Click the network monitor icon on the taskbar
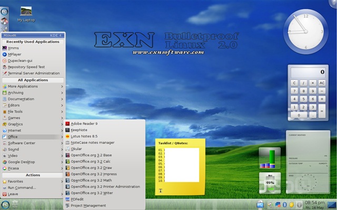Viewport: 337px width, 210px height. pyautogui.click(x=260, y=205)
